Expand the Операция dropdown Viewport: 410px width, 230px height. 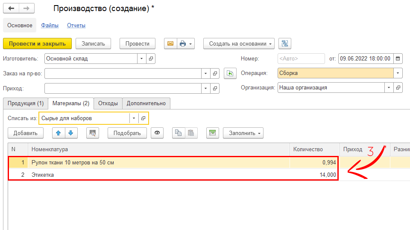pos(398,73)
